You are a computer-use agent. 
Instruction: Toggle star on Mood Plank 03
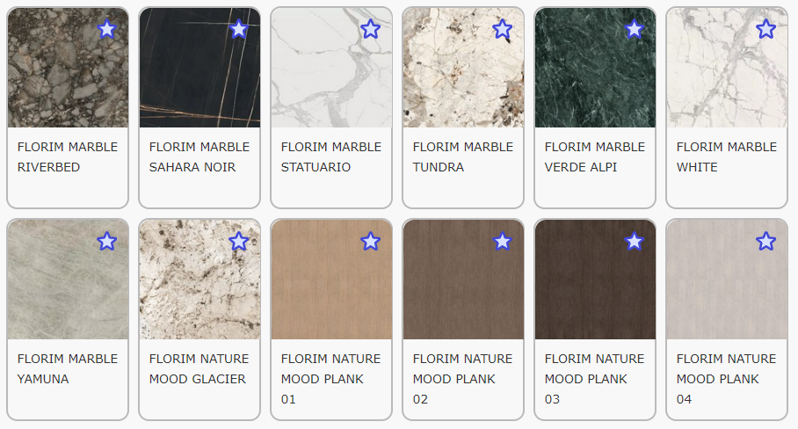point(635,241)
